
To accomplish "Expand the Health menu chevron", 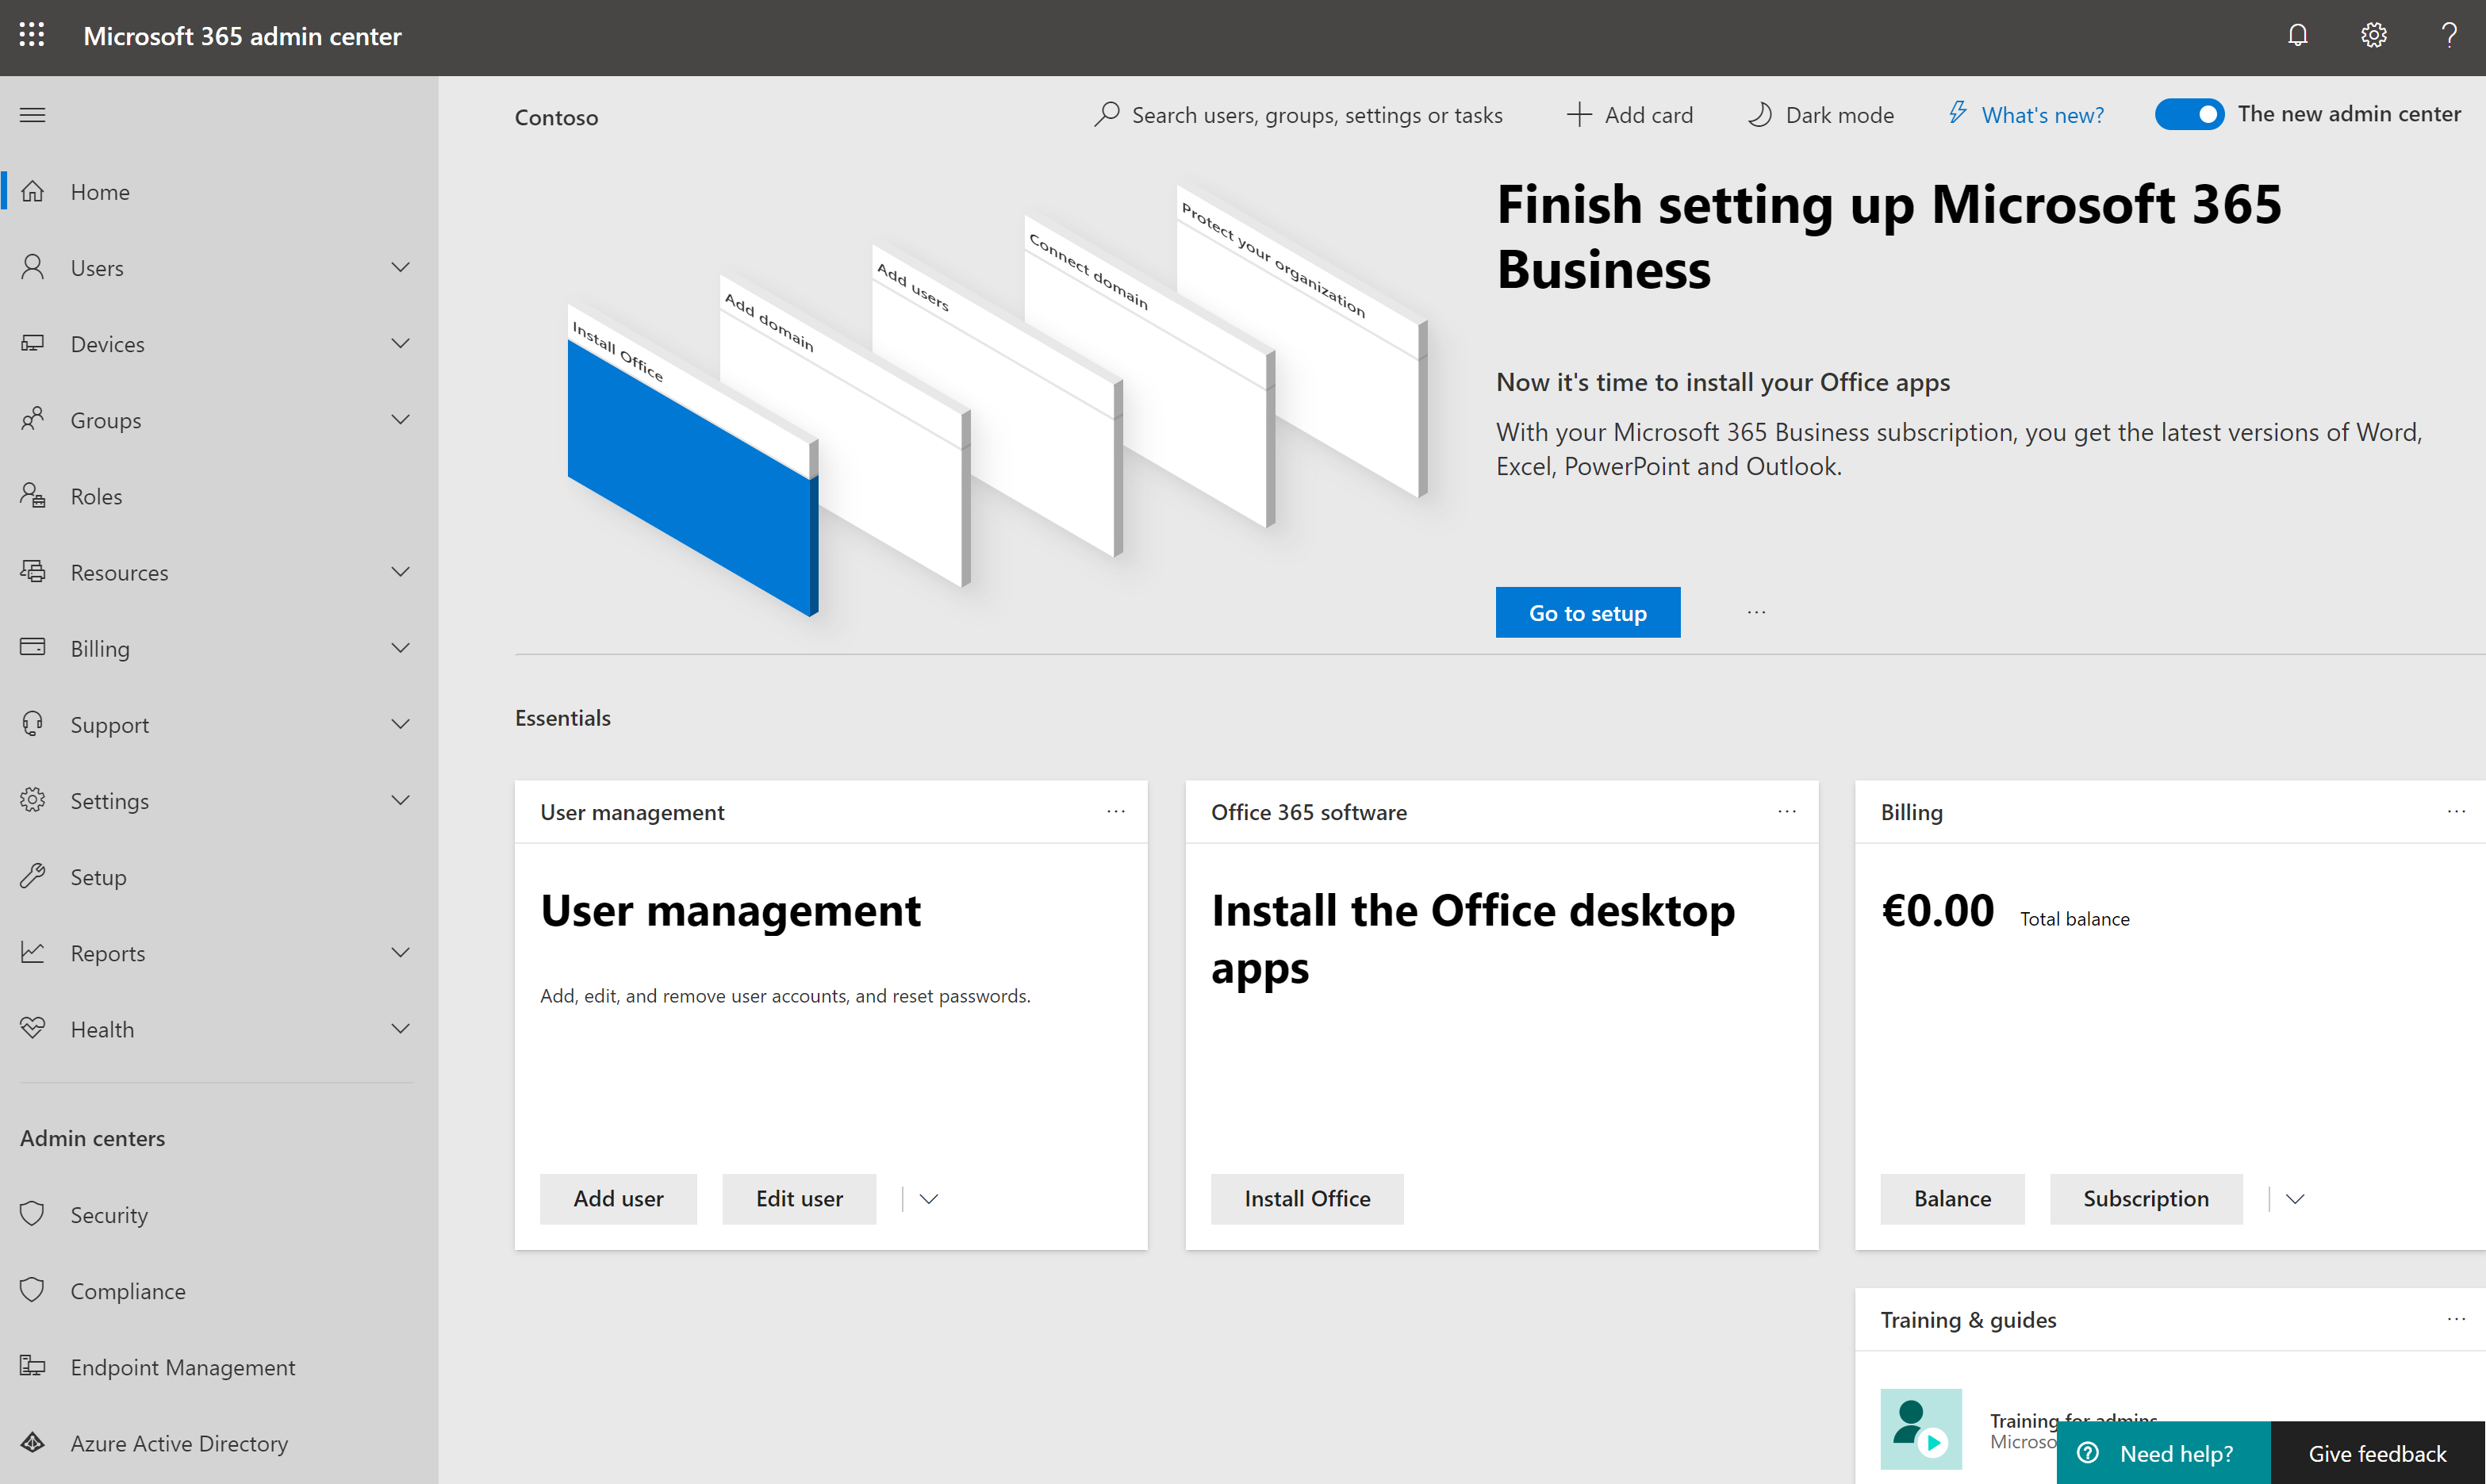I will coord(401,1028).
